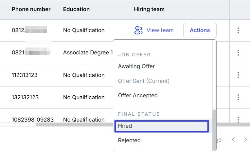Viewport: 250px width, 154px height.
Task: Open three-dot menu for the Associate Degree row
Action: coord(238,53)
